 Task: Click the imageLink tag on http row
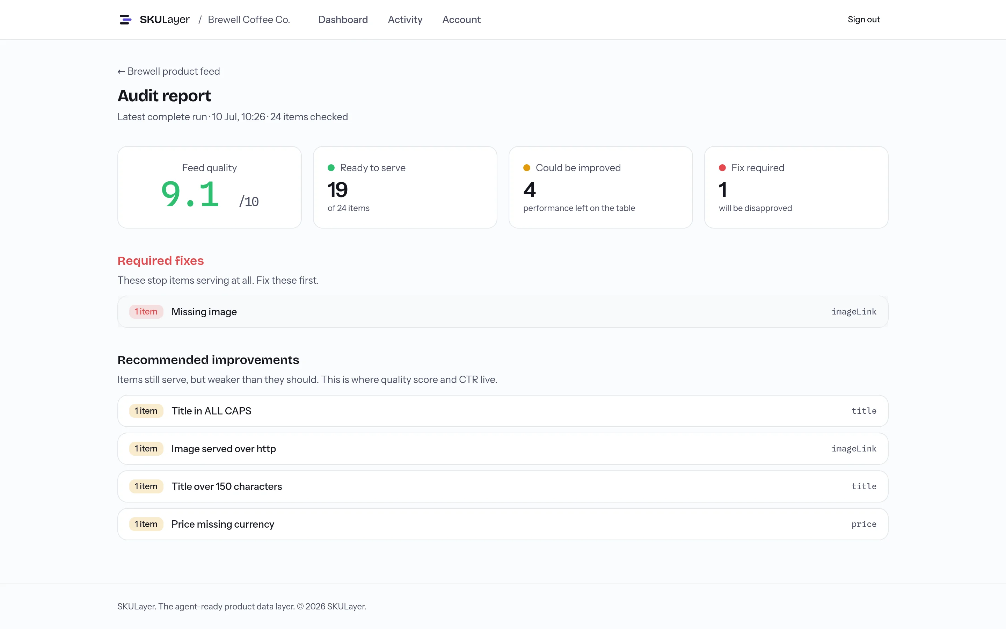tap(854, 448)
